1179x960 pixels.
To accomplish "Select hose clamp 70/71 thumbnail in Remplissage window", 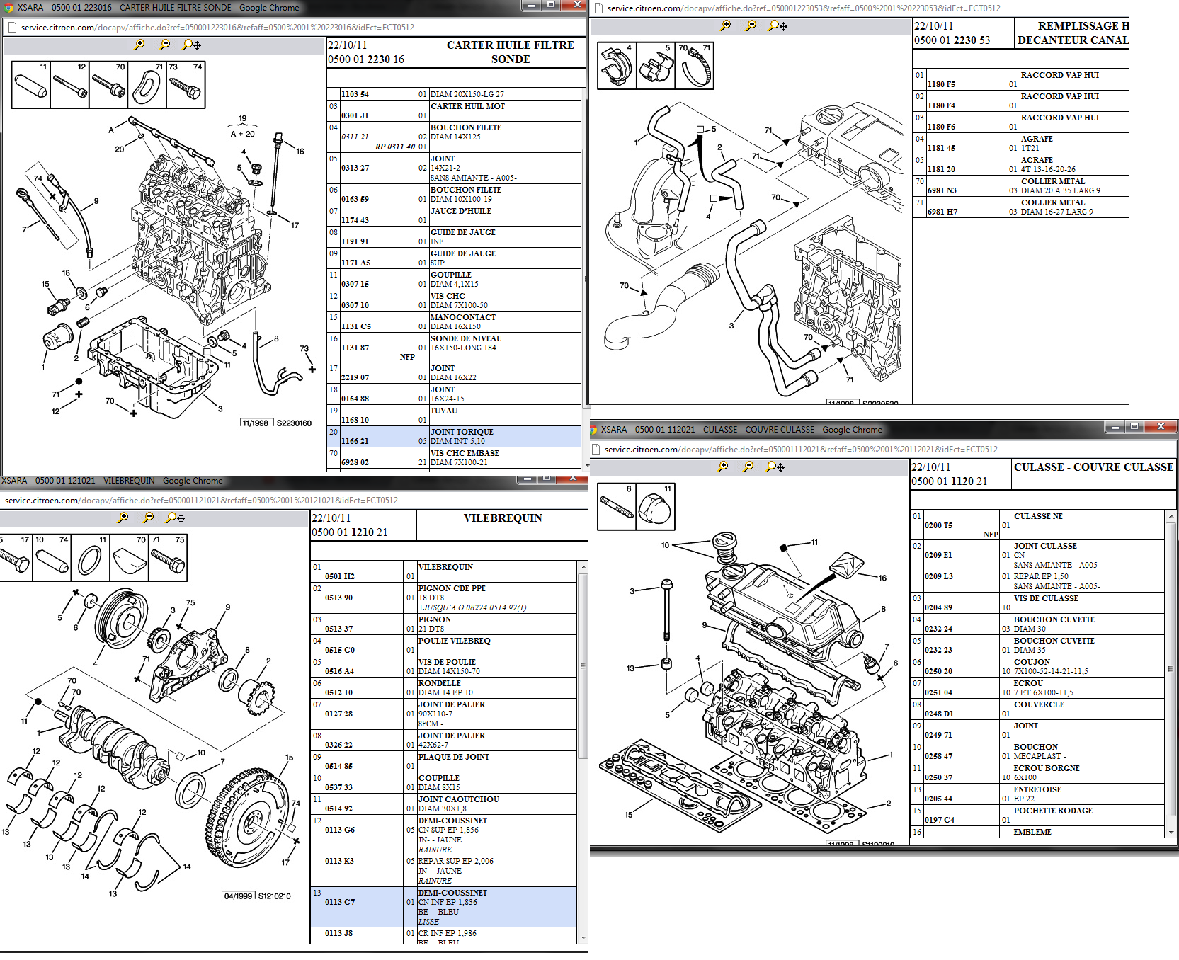I will point(695,66).
